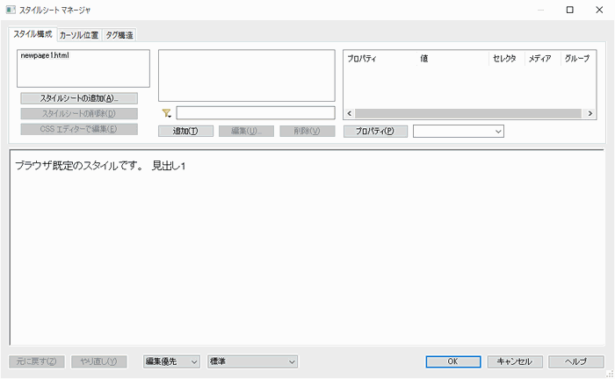Click into the filter text field
The image size is (615, 379).
click(x=255, y=113)
